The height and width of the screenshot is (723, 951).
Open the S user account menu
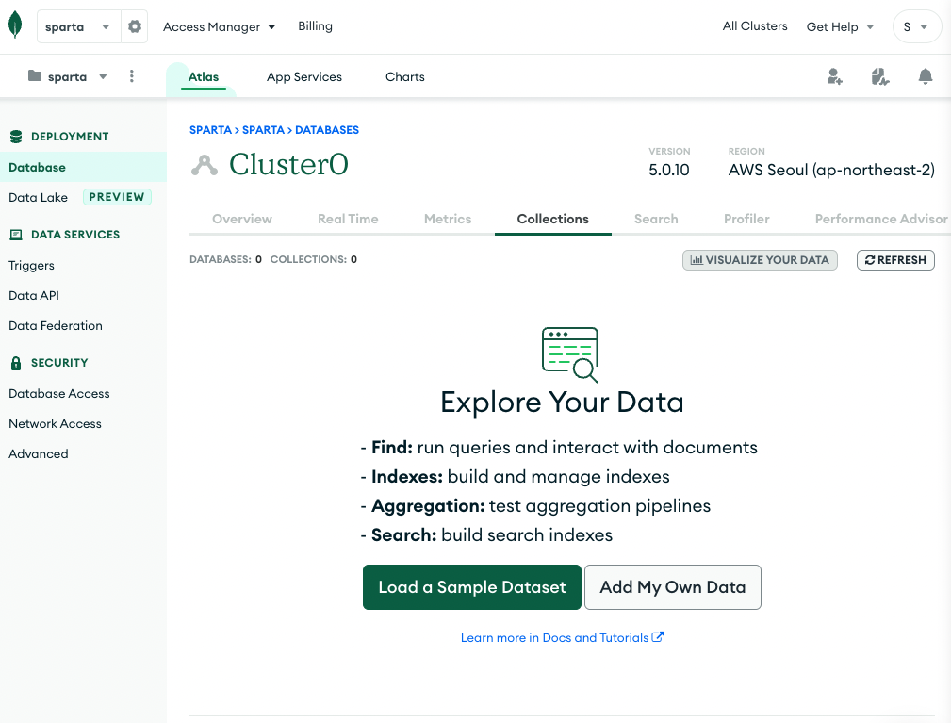(x=916, y=26)
